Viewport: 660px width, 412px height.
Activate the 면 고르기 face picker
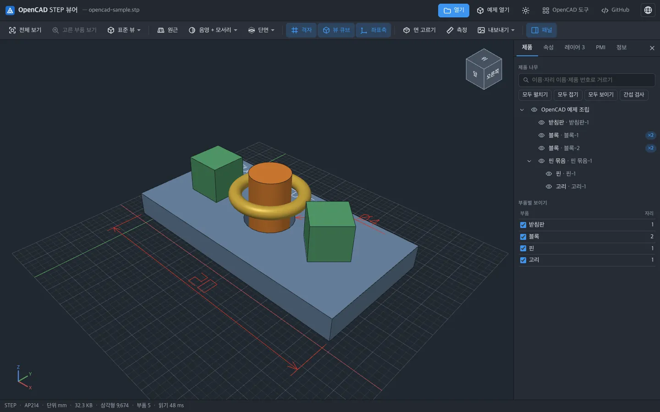(x=419, y=30)
